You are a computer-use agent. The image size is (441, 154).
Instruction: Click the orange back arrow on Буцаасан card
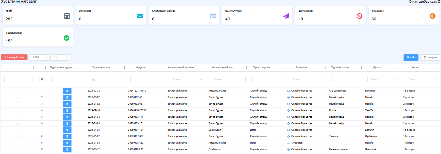tap(433, 16)
